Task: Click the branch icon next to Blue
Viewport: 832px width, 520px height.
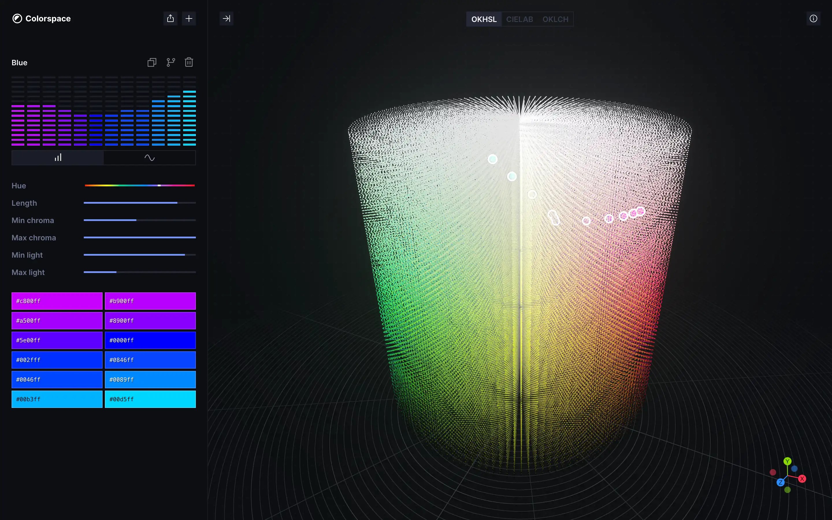Action: pos(170,62)
